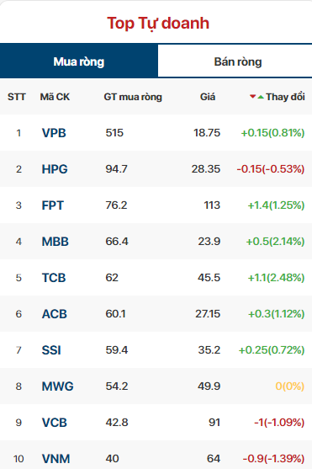Click the Mã CK column header
312x469 pixels.
click(55, 97)
